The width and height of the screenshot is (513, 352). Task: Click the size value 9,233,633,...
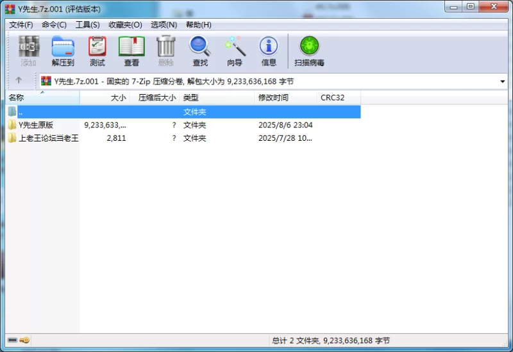click(x=105, y=125)
